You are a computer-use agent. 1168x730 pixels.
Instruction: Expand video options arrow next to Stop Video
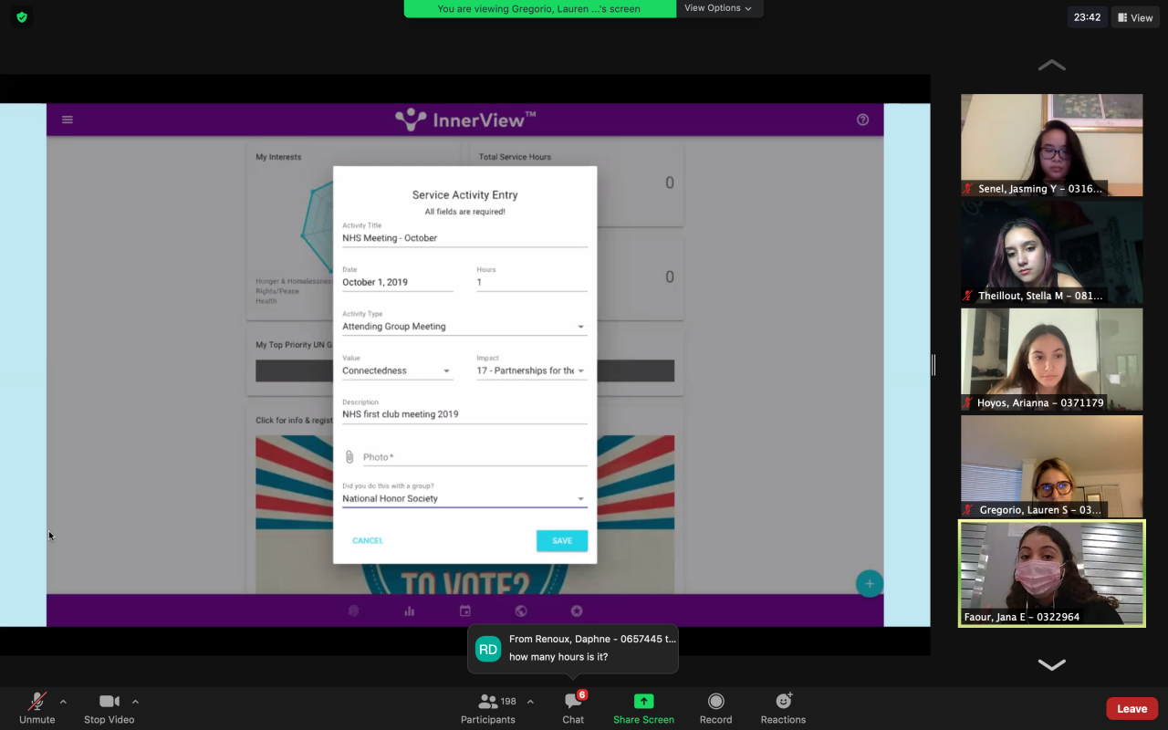tap(135, 702)
